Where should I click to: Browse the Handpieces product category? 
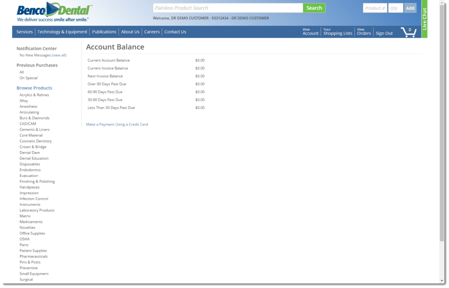coord(29,187)
